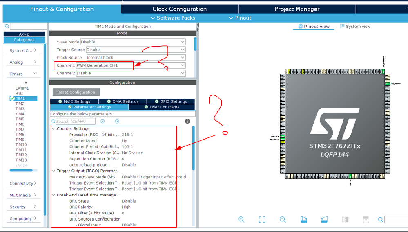This screenshot has height=232, width=408.
Task: Click the Counter Period value 100-1
Action: pos(127,147)
